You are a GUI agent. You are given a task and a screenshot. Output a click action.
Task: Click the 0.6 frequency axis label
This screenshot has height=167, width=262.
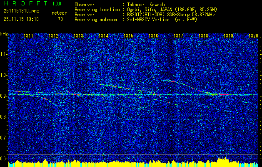click(4, 159)
